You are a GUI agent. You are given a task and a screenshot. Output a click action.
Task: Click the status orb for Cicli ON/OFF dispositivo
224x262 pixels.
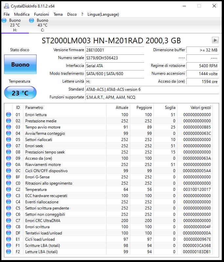(x=9, y=171)
